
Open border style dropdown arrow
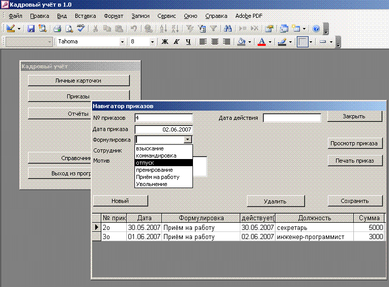311,42
